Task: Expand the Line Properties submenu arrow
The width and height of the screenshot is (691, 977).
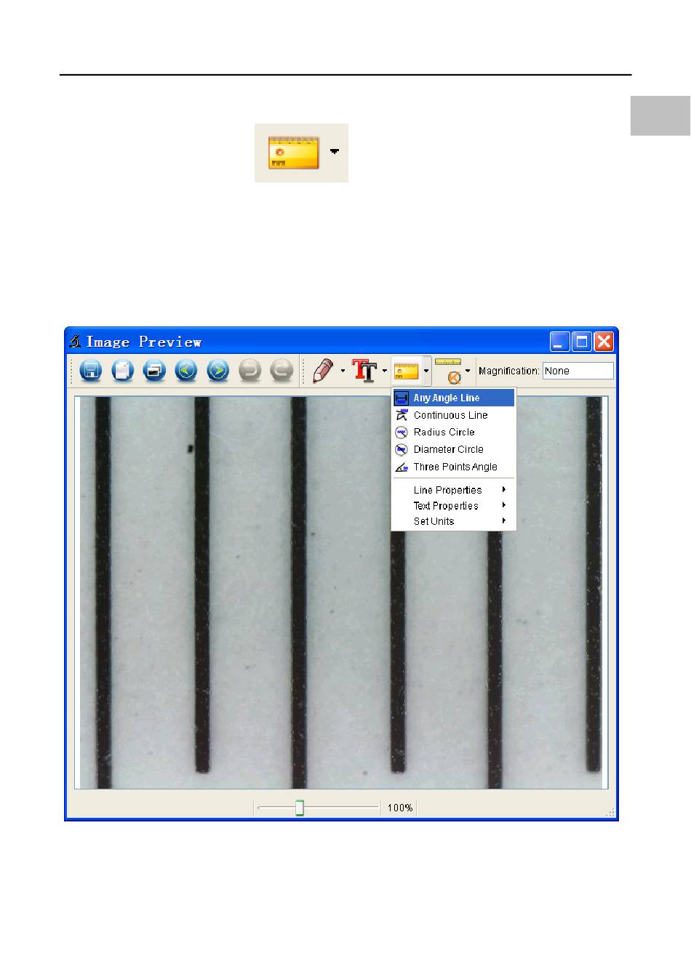Action: tap(503, 490)
